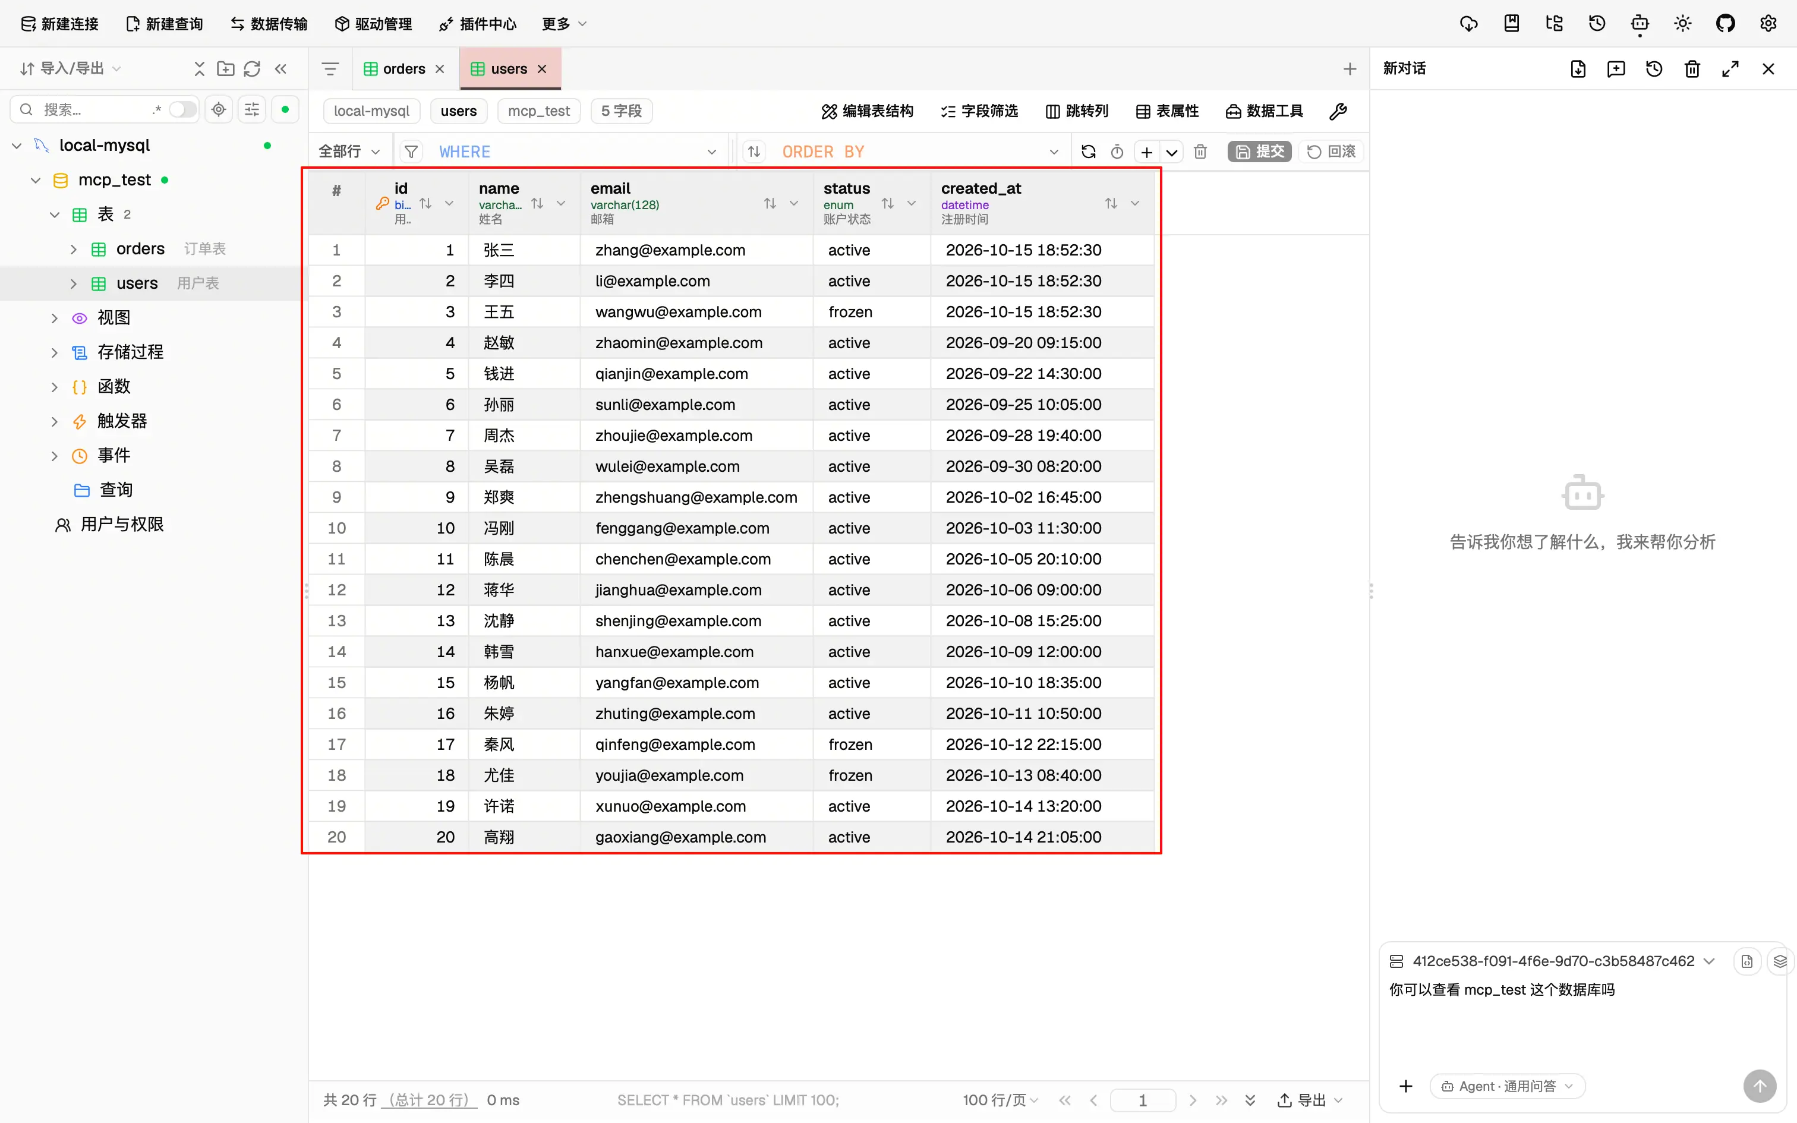Expand the 存储过程 tree node
1797x1123 pixels.
tap(54, 352)
